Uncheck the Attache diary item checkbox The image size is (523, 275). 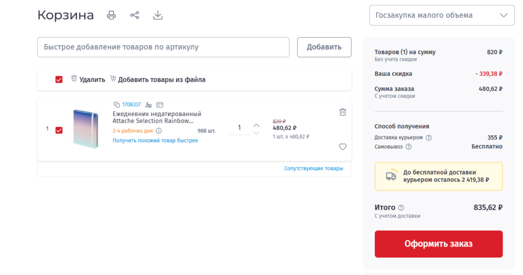(59, 130)
